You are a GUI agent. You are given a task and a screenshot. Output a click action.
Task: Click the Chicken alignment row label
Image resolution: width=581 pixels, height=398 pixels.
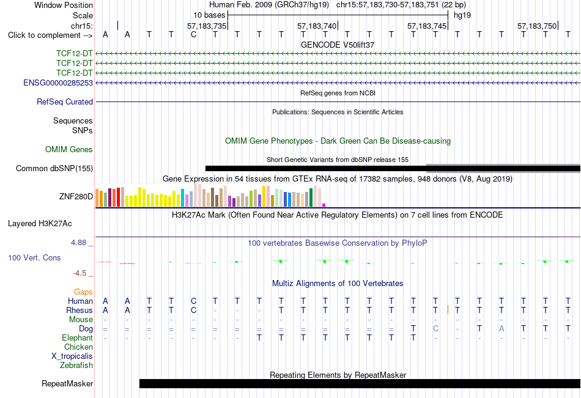78,347
